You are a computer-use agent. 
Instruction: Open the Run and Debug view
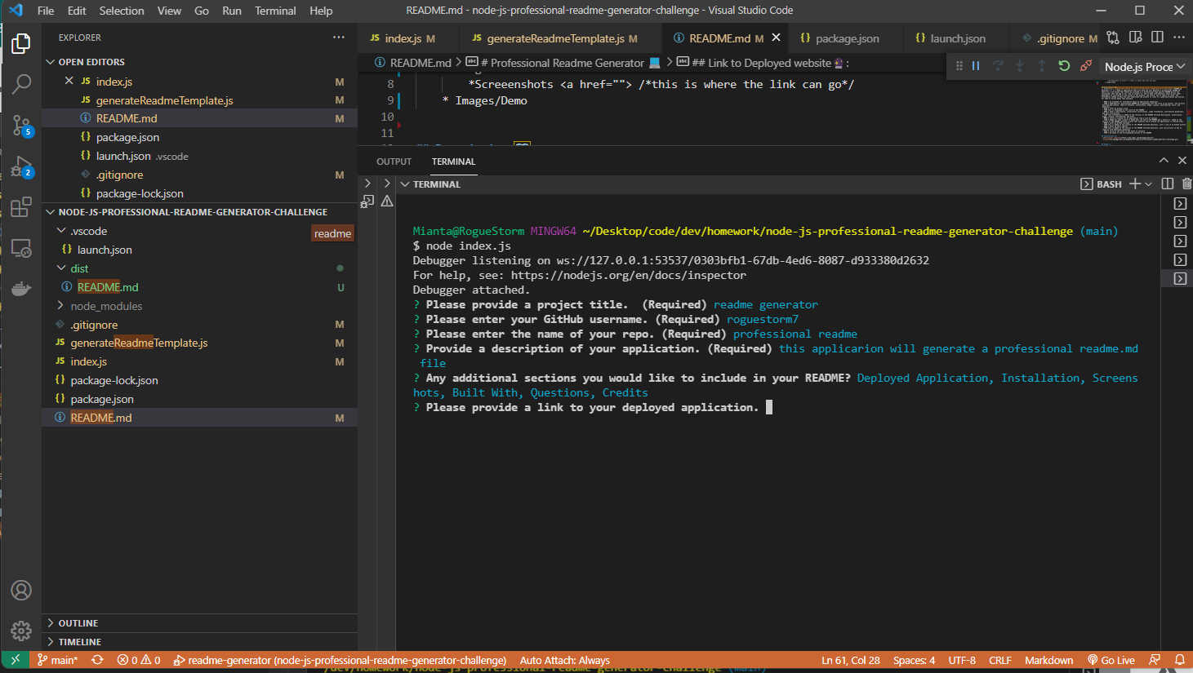tap(21, 166)
